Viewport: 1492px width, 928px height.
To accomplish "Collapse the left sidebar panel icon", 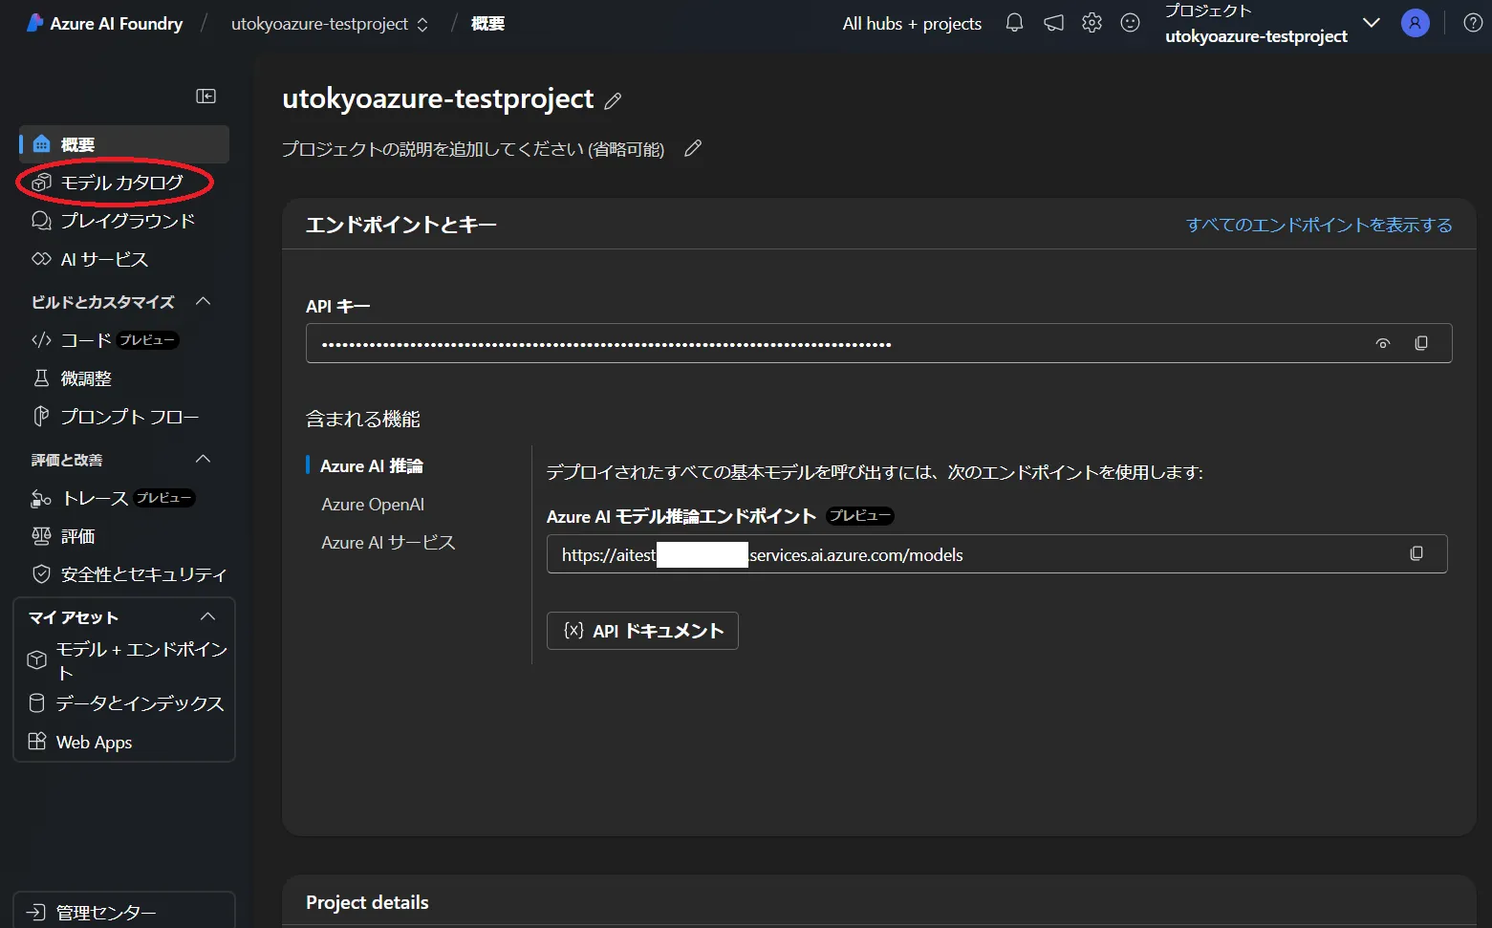I will point(205,96).
